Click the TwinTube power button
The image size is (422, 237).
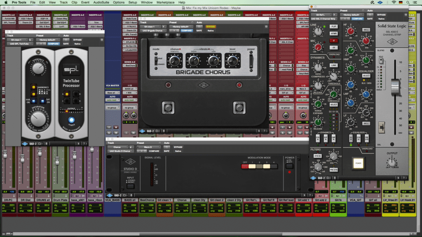click(x=71, y=120)
